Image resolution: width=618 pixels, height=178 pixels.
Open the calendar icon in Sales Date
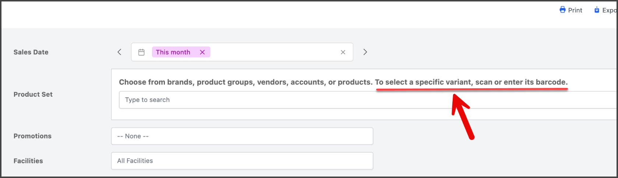[x=141, y=52]
